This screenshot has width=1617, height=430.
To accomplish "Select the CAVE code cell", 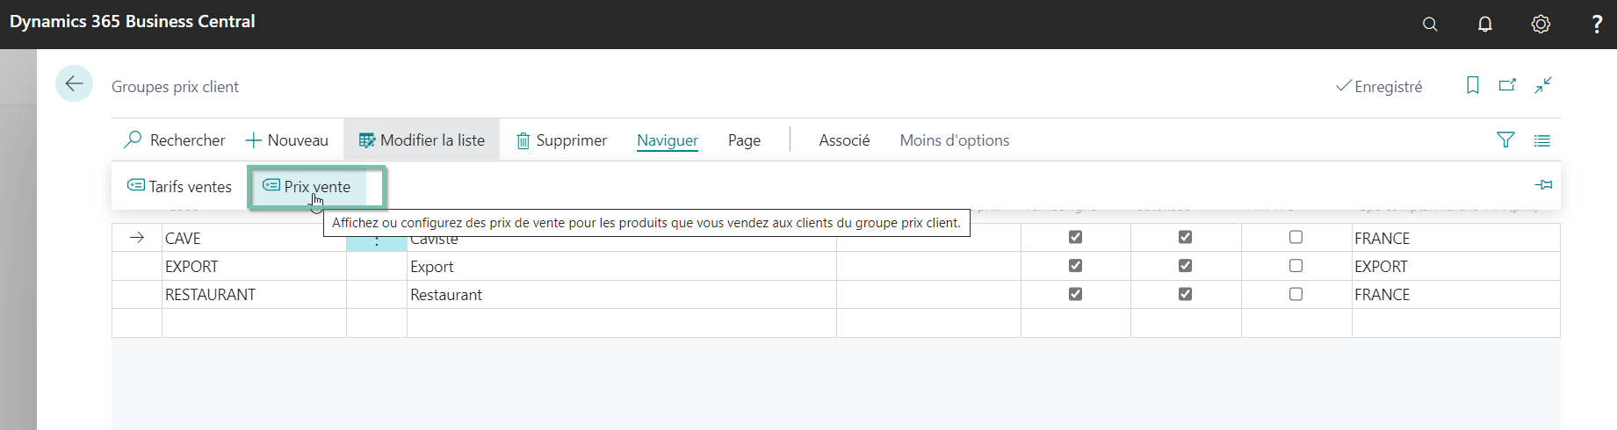I will [254, 238].
